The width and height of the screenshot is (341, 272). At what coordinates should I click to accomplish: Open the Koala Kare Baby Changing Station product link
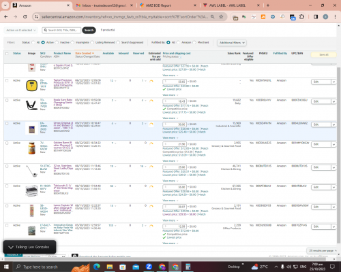pyautogui.click(x=63, y=103)
